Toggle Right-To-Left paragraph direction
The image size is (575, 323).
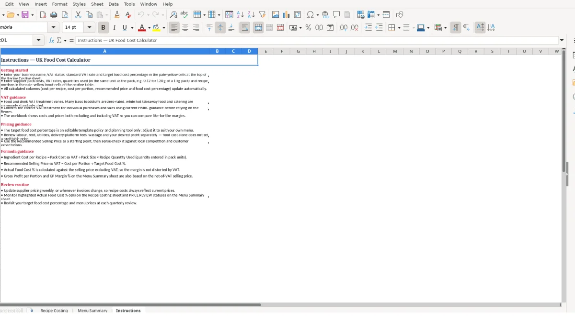(467, 28)
